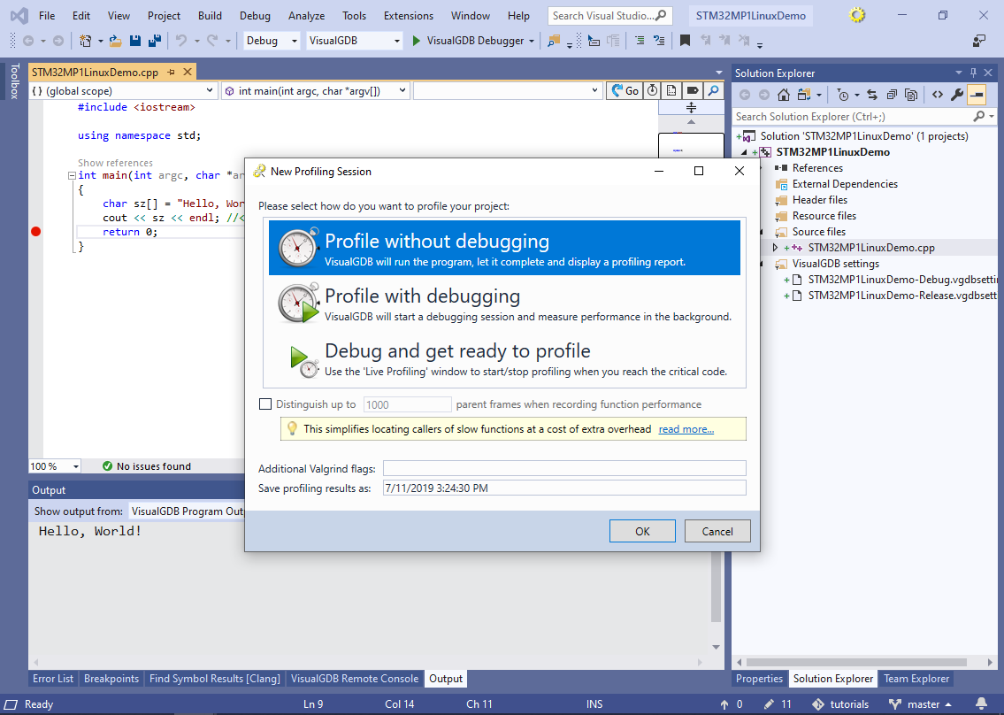1004x715 pixels.
Task: Enable the 'Distinguish up to' parent frames checkbox
Action: (265, 404)
